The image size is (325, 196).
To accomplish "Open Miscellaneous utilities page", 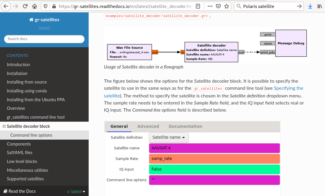I will point(27,170).
